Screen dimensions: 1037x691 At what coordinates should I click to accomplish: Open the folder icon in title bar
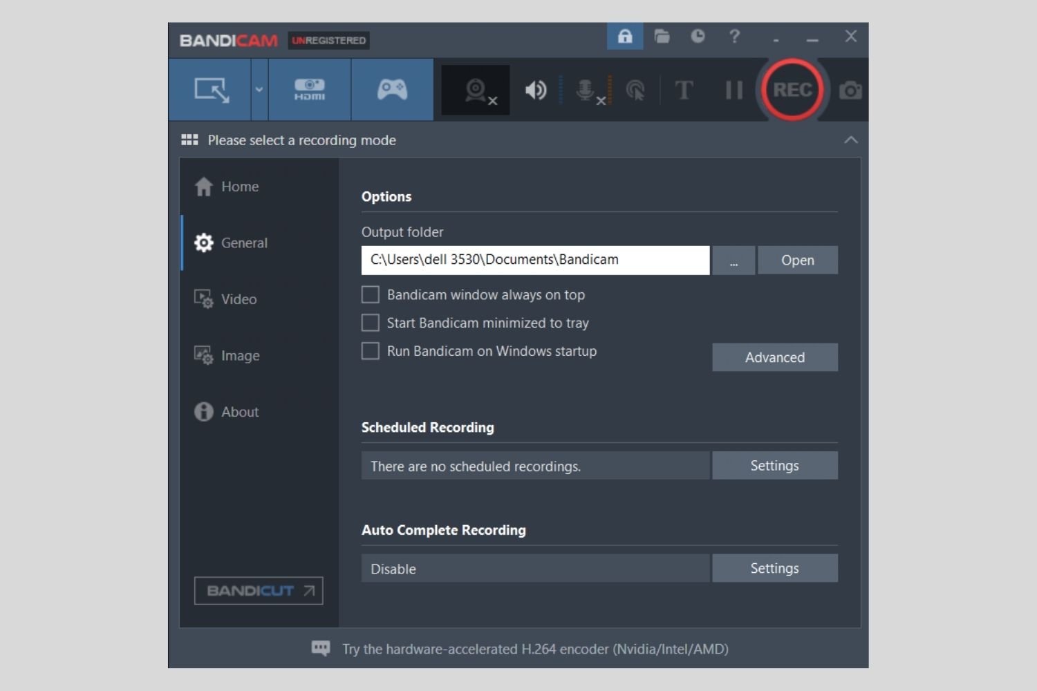coord(662,36)
